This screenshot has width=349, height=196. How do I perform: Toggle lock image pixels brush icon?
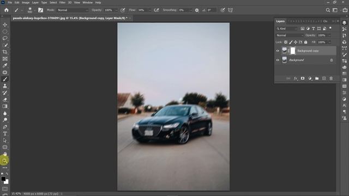click(291, 42)
